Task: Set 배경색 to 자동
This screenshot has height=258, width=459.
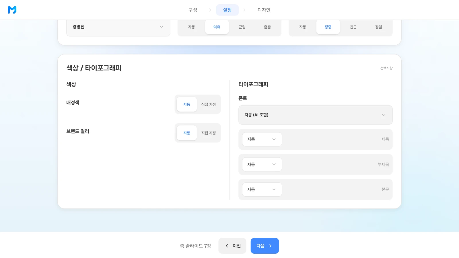Action: tap(187, 104)
